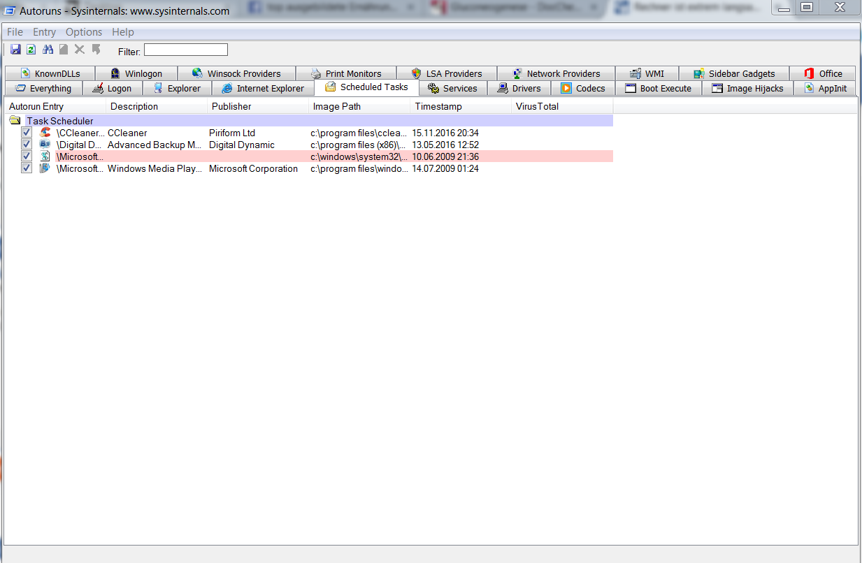Select the \Digital D... autorun entry
This screenshot has width=862, height=563.
(80, 145)
